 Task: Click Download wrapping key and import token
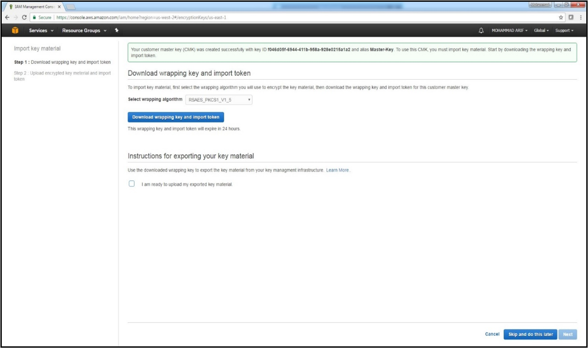pyautogui.click(x=176, y=117)
